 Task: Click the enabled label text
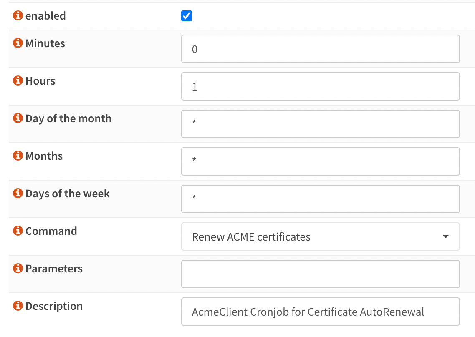coord(45,16)
